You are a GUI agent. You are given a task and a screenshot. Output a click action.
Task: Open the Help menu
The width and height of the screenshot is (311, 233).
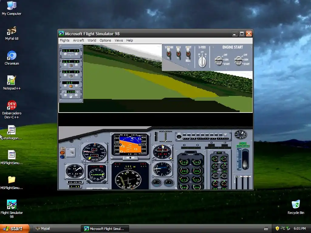tap(129, 40)
